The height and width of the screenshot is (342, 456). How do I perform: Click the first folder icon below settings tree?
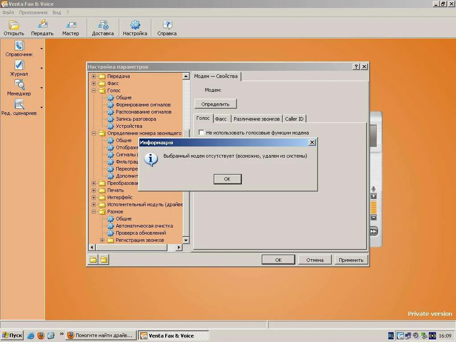(x=94, y=260)
